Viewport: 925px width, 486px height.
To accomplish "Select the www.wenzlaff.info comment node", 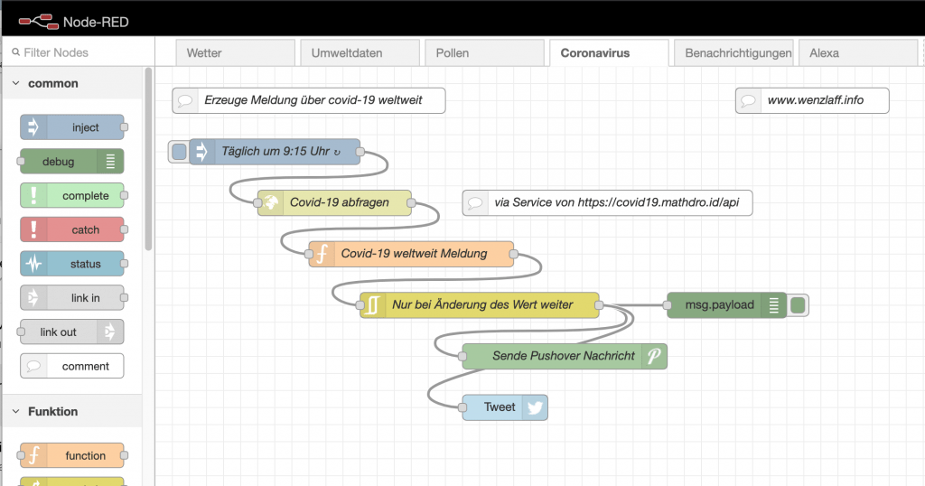I will [812, 100].
